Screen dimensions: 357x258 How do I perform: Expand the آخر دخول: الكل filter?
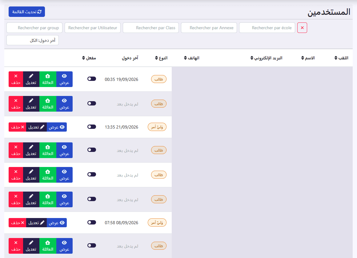pyautogui.click(x=33, y=40)
